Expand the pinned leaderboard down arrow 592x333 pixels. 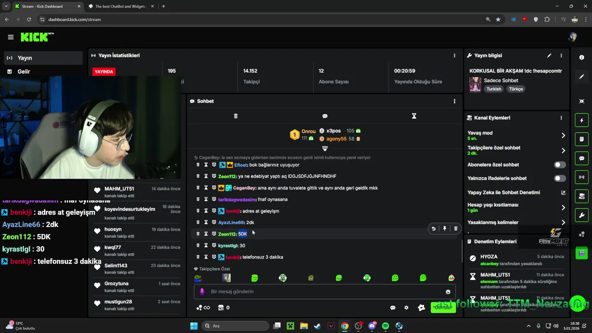tap(325, 149)
